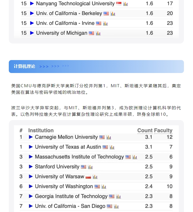Expand Carnegie Mellon University faculty list
193x212 pixels.
coord(31,137)
